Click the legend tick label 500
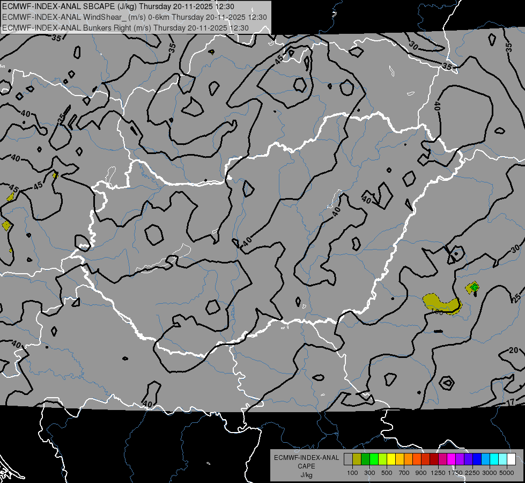This screenshot has width=525, height=483. (387, 473)
